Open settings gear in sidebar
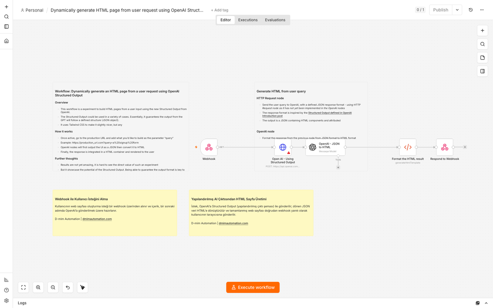Screen dimensions: 493x308 point(6,301)
